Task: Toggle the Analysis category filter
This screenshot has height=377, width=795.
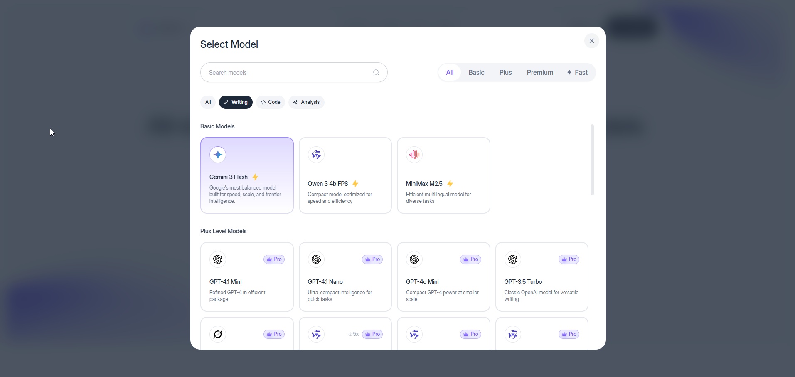Action: (306, 102)
